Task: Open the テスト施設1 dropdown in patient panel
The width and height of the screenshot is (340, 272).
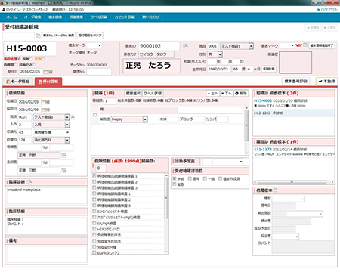Action: pyautogui.click(x=236, y=46)
